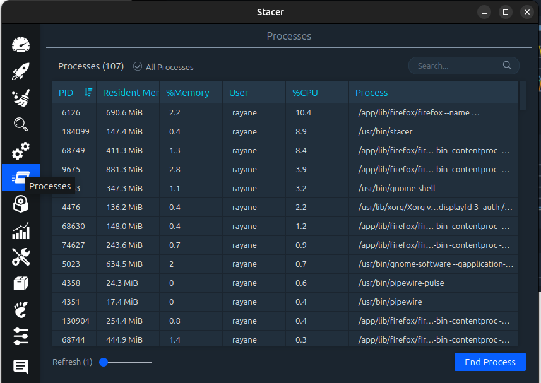Toggle the All Processes checkbox
This screenshot has width=541, height=383.
pos(138,66)
